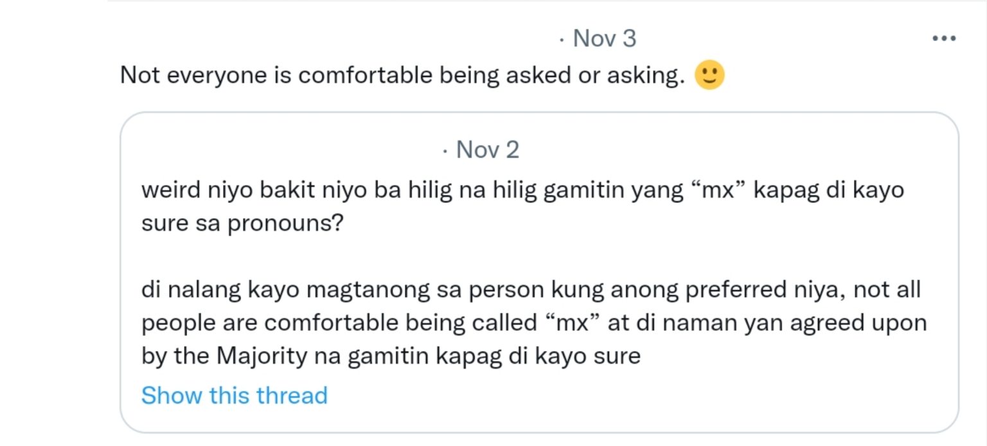Image resolution: width=987 pixels, height=446 pixels.
Task: Click the Show this thread link
Action: (x=234, y=395)
